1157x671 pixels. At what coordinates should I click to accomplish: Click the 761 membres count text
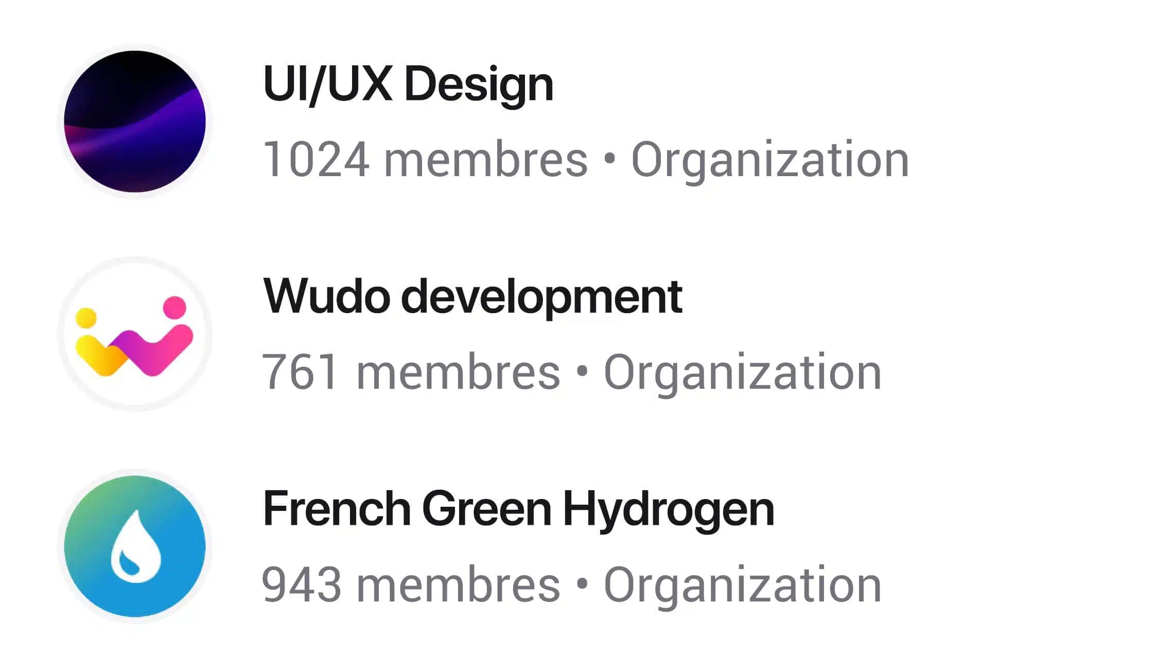click(411, 372)
